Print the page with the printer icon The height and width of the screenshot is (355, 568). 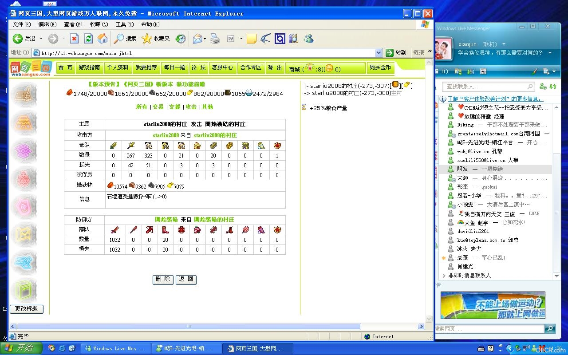click(215, 39)
